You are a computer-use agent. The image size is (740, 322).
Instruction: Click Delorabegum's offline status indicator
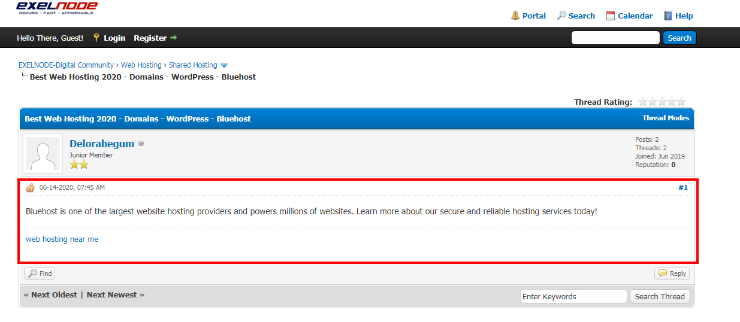point(141,144)
